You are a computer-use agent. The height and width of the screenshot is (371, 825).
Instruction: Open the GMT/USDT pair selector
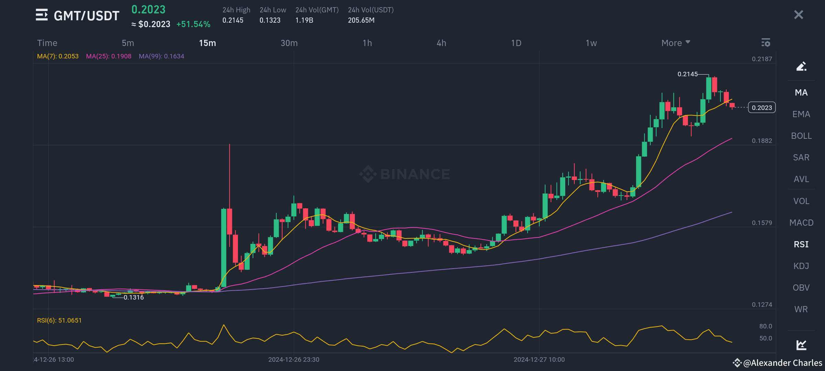coord(86,16)
